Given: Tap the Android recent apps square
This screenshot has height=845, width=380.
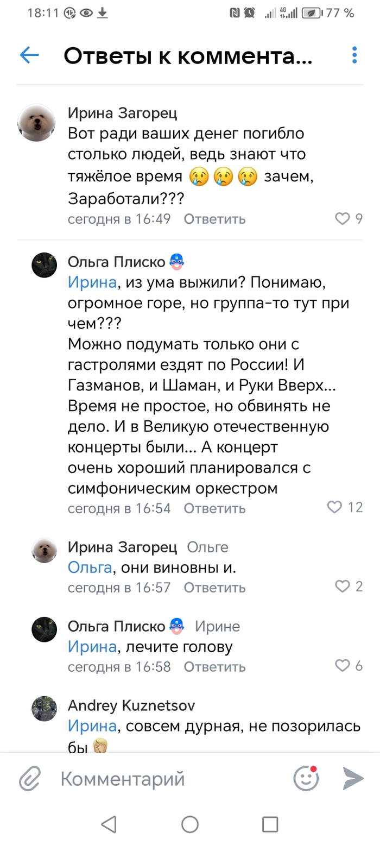Looking at the screenshot, I should pyautogui.click(x=270, y=824).
